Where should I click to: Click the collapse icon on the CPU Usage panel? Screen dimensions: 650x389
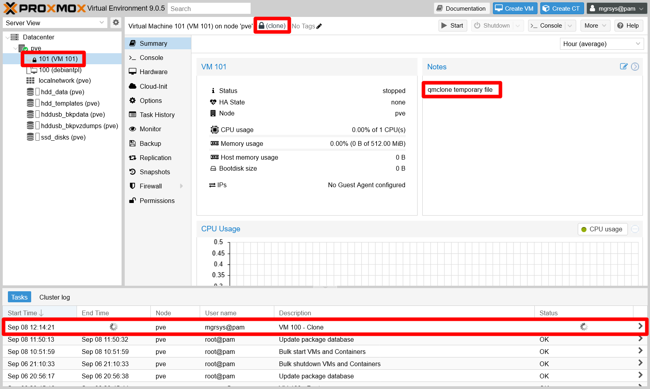tap(635, 229)
